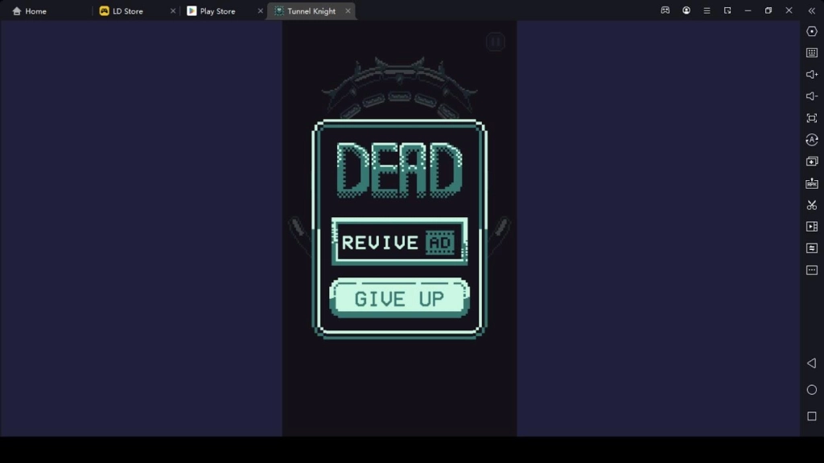The image size is (824, 463).
Task: Click the REVIVE AD button
Action: [399, 242]
